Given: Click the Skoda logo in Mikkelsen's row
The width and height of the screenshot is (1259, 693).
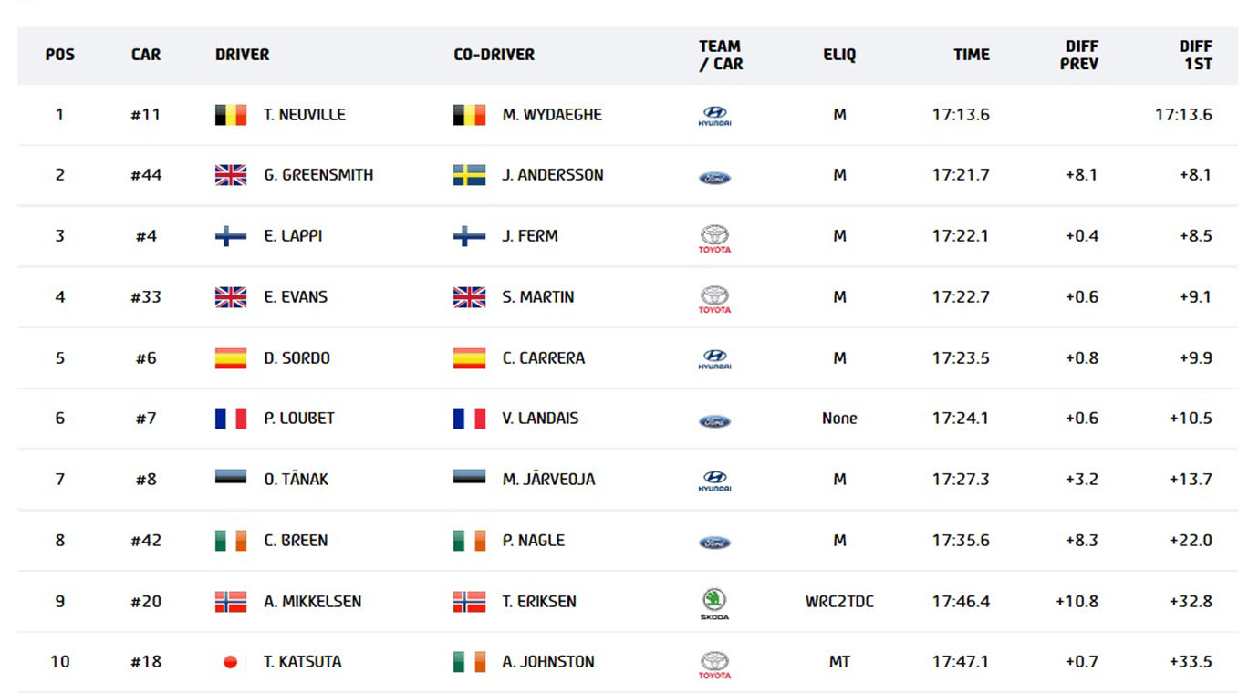Looking at the screenshot, I should point(714,604).
